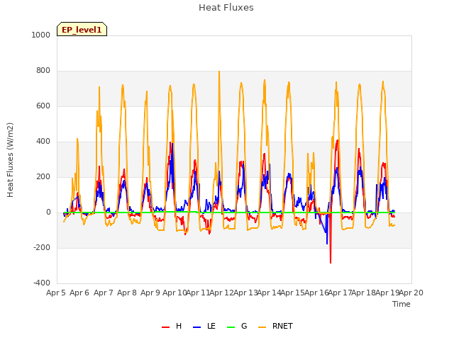Click the 600 y-axis label
The height and width of the screenshot is (340, 454).
(x=43, y=106)
